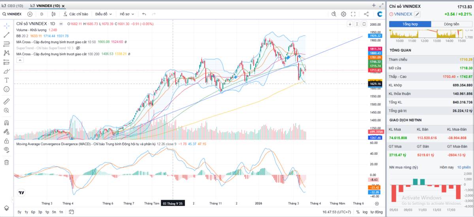Show the hidden SuperTrend indicator
This screenshot has height=217, width=474.
78,48
